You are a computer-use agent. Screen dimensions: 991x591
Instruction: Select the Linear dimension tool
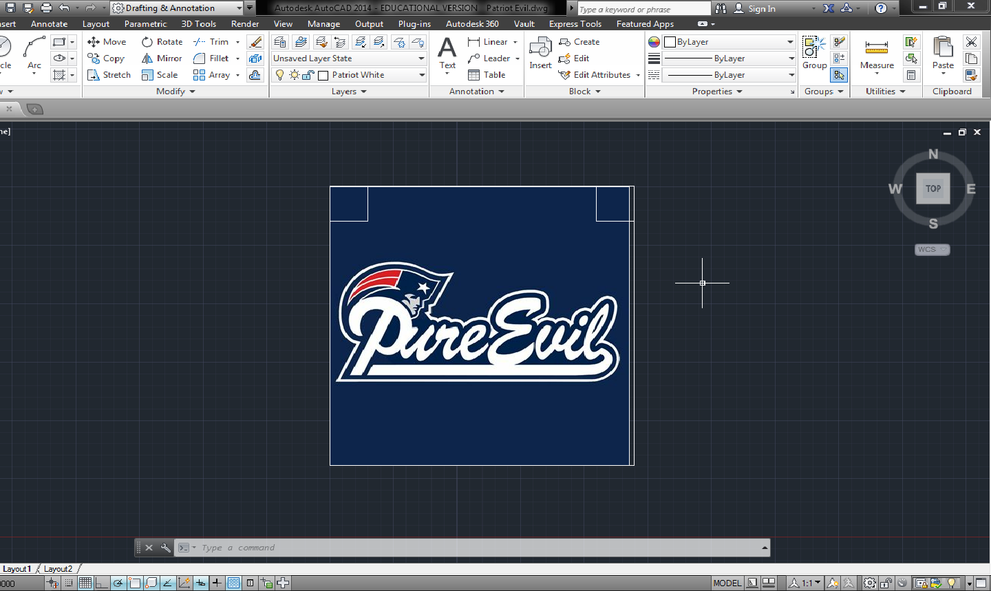[x=488, y=42]
